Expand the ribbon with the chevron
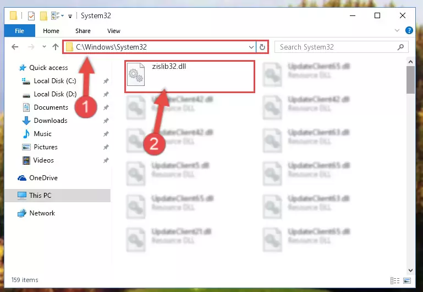The height and width of the screenshot is (292, 423). [x=397, y=30]
